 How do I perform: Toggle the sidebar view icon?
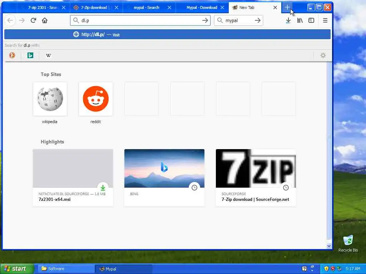tap(311, 20)
